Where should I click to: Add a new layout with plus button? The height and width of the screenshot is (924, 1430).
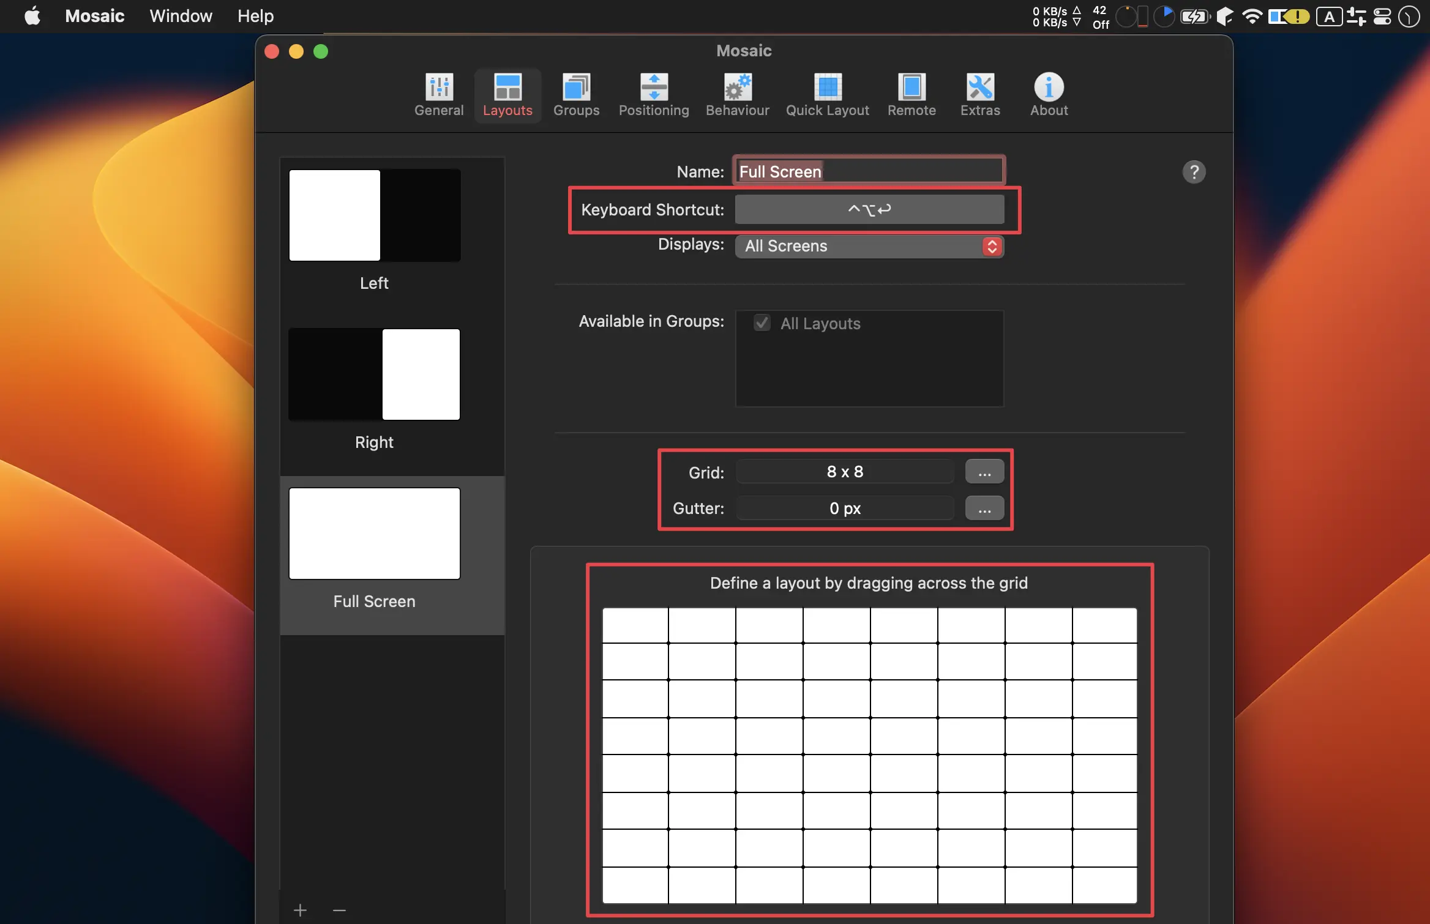point(300,910)
